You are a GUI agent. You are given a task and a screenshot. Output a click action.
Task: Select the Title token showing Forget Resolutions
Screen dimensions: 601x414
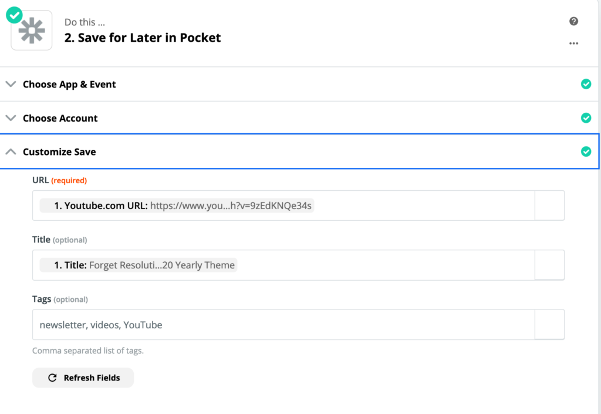137,265
